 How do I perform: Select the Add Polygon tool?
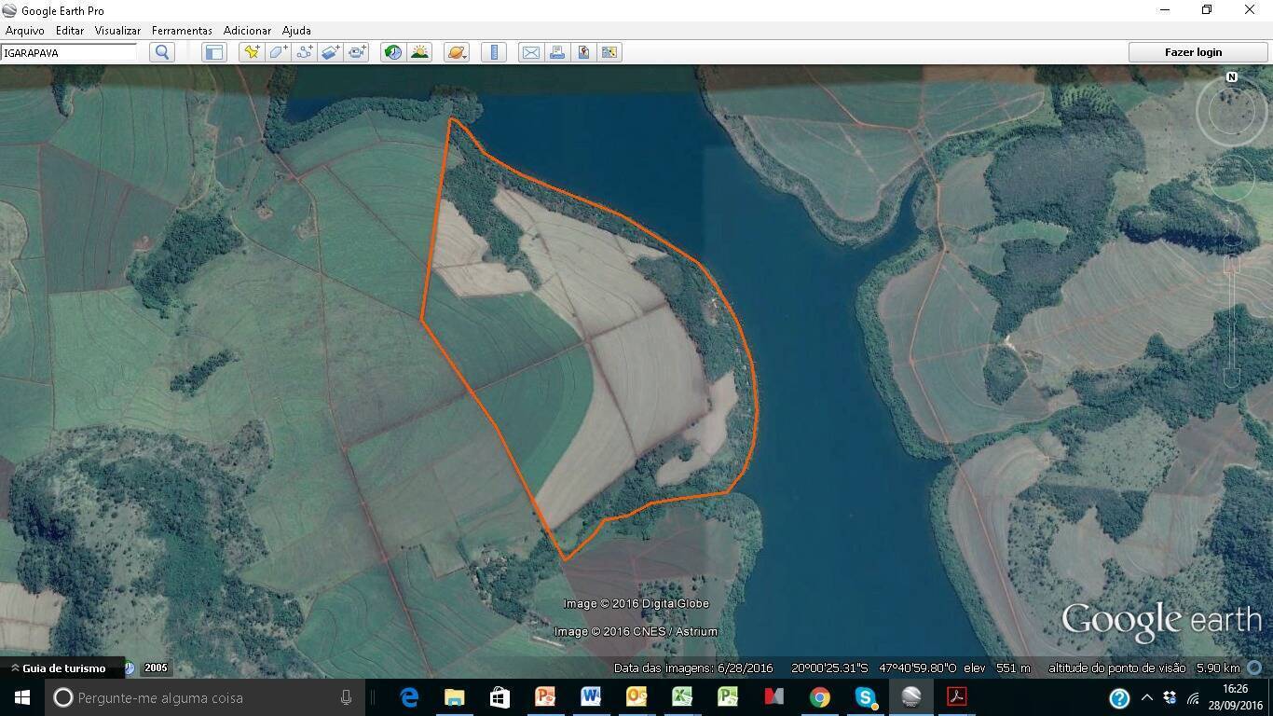pos(278,52)
